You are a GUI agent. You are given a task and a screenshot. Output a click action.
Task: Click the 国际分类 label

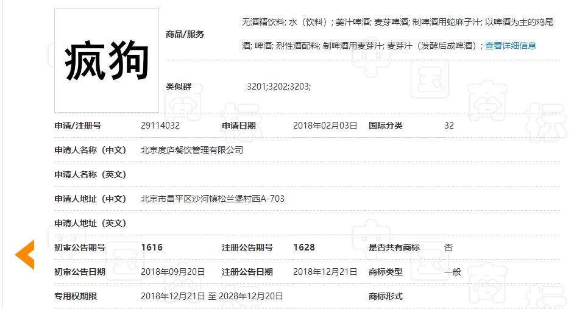(386, 126)
